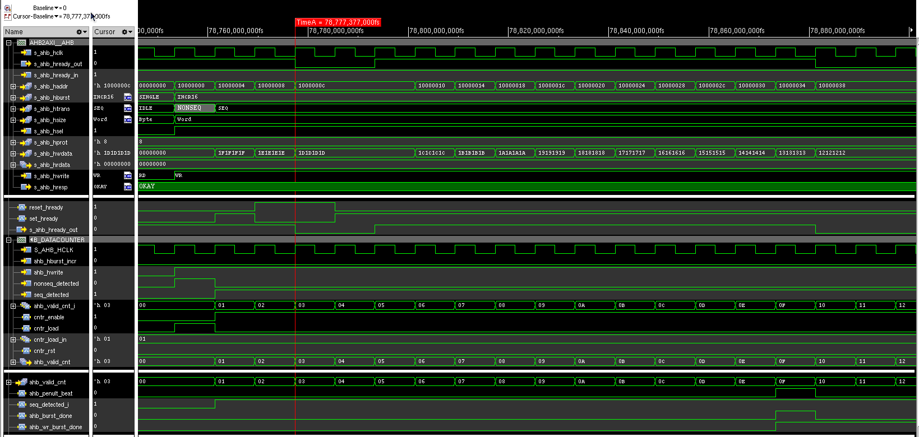Click the TimeA cursor marker label
Viewport: 919px width, 437px height.
(338, 22)
